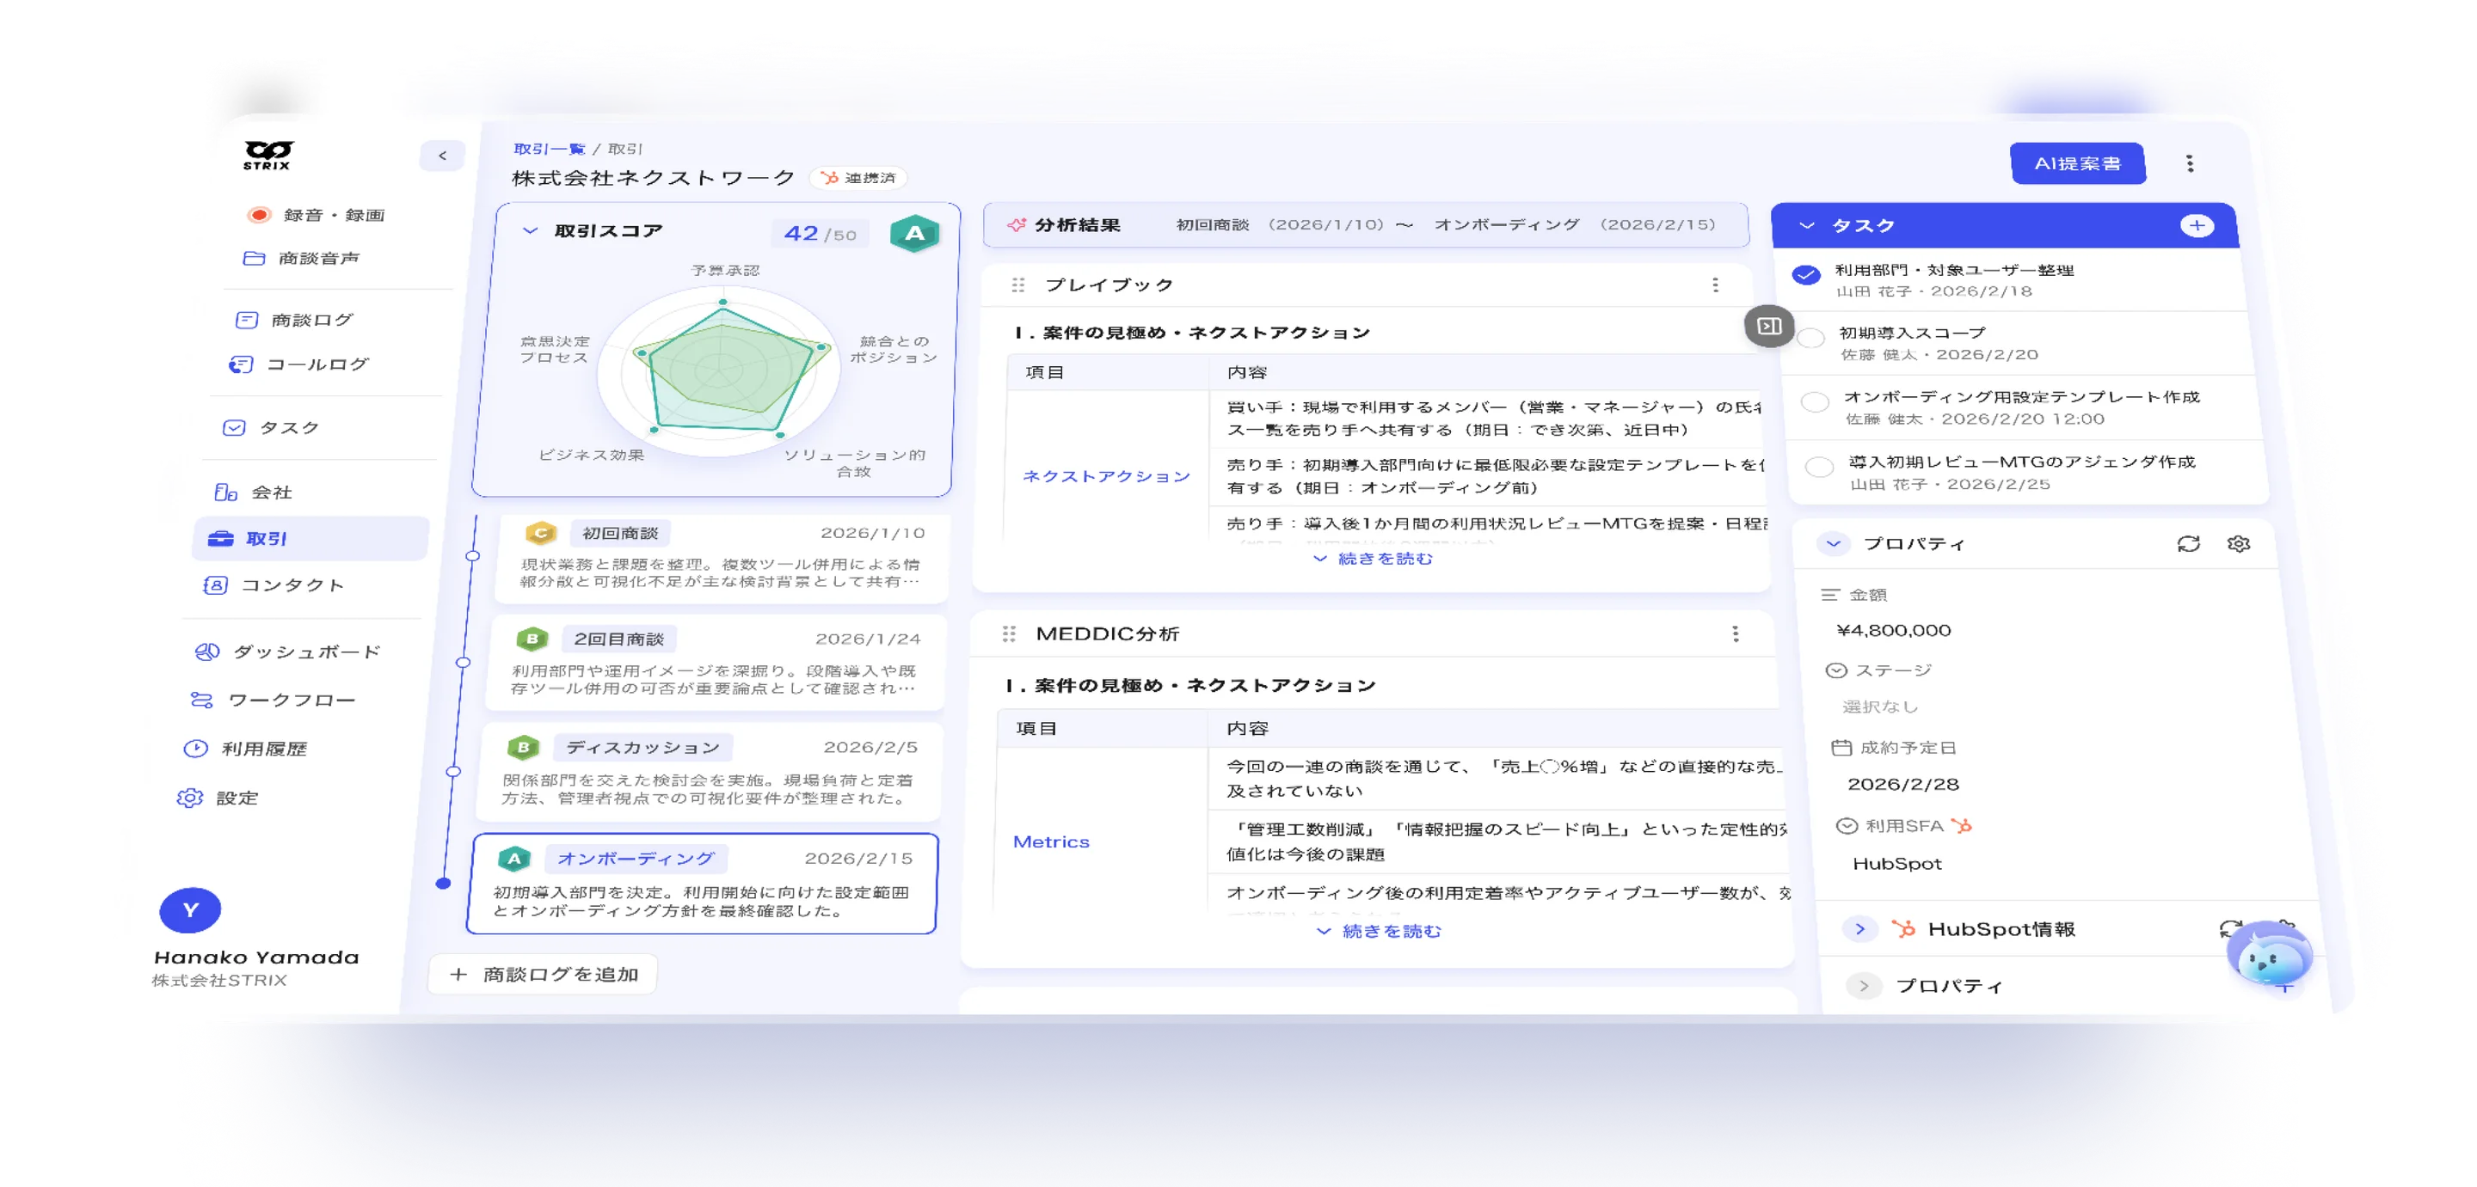Click the ネクストアクション row label

[x=1106, y=477]
